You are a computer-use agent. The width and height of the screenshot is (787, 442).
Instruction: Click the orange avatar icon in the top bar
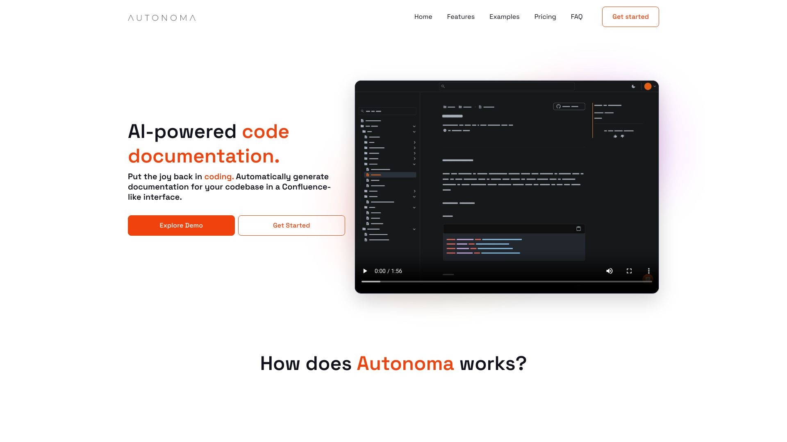point(648,86)
